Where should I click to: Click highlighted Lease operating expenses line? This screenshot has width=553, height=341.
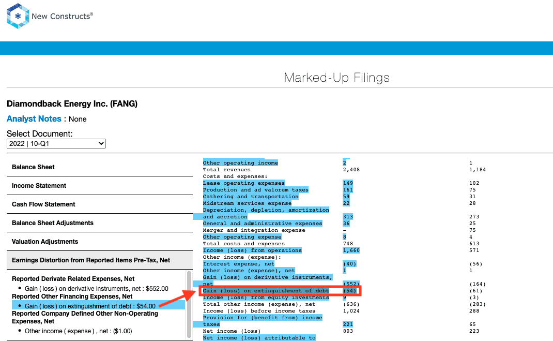(x=244, y=183)
